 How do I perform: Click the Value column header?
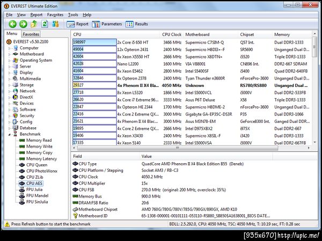point(206,156)
